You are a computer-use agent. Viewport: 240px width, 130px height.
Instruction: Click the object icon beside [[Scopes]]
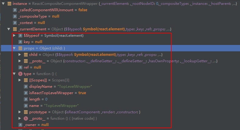[26, 80]
